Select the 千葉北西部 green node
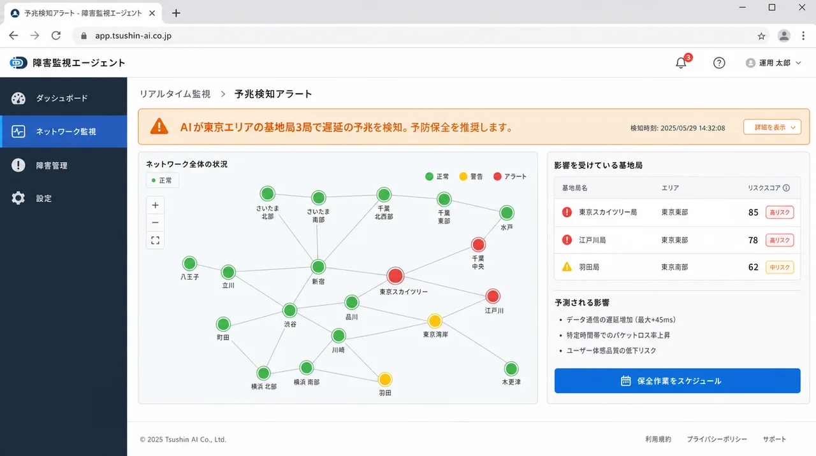The height and width of the screenshot is (456, 816). (384, 194)
